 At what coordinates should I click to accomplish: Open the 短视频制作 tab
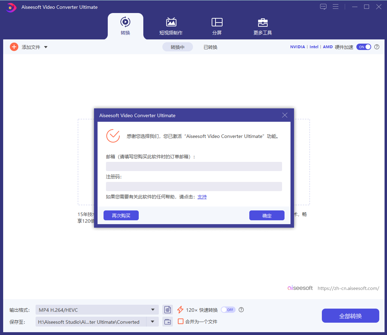click(171, 26)
